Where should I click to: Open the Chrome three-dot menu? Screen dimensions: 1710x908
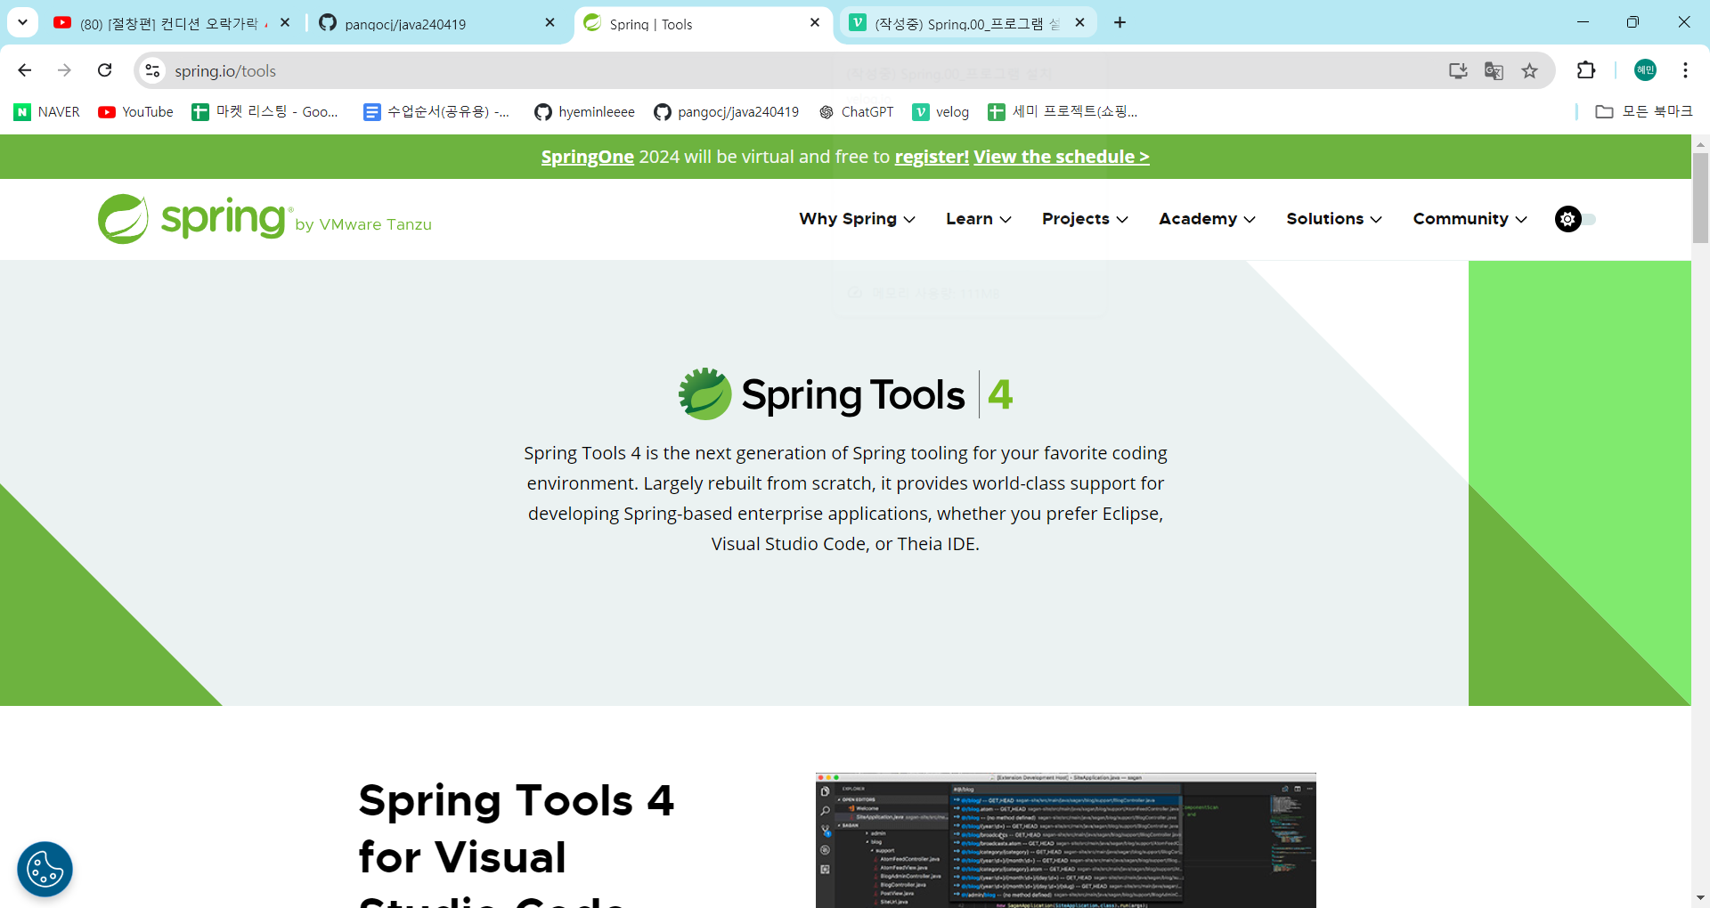tap(1685, 70)
